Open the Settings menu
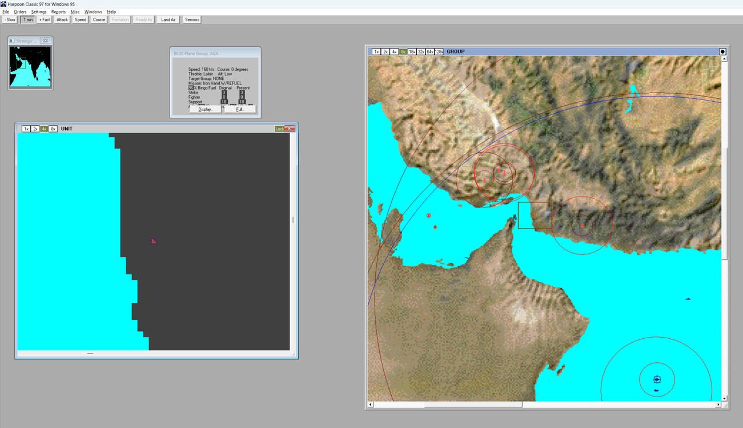Image resolution: width=743 pixels, height=428 pixels. (39, 11)
